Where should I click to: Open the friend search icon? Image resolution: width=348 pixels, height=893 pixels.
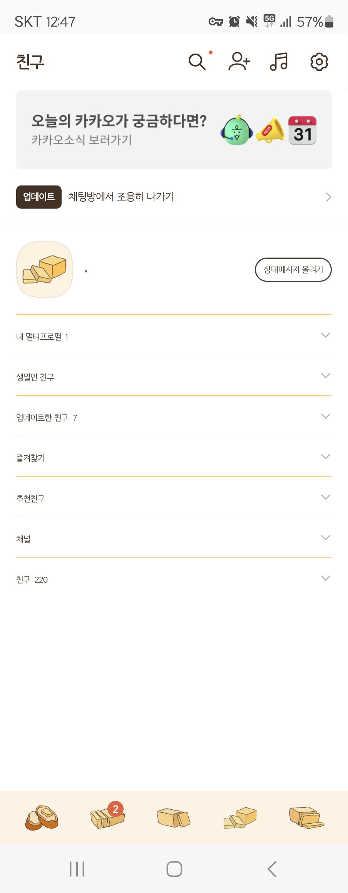[197, 62]
